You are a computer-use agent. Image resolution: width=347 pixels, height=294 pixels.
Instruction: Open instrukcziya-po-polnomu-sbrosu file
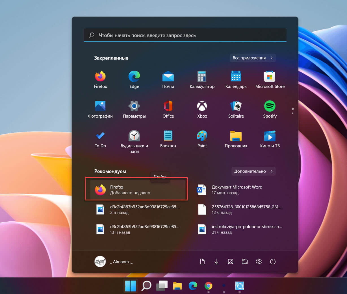[239, 229]
